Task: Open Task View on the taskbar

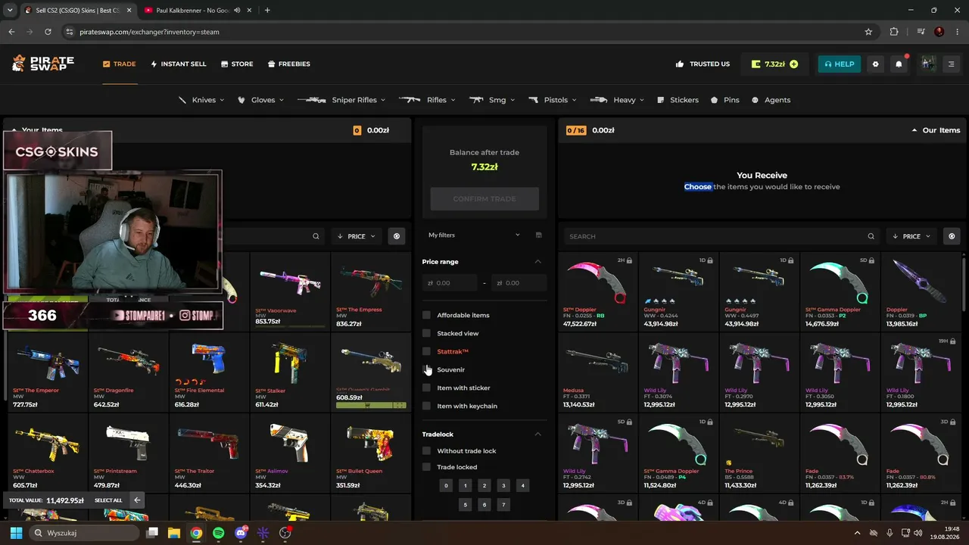Action: [151, 533]
